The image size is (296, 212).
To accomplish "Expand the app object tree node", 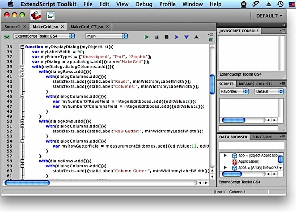I will (225, 155).
